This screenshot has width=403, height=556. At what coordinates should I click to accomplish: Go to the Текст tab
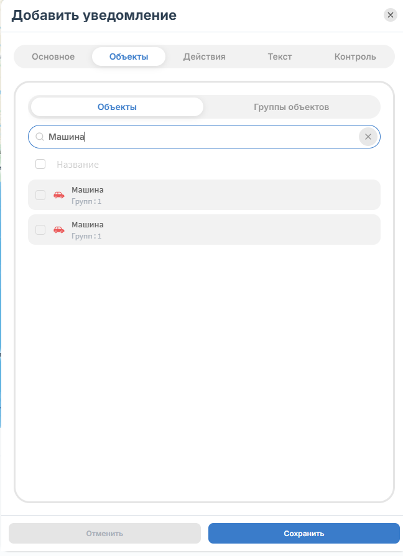[280, 57]
